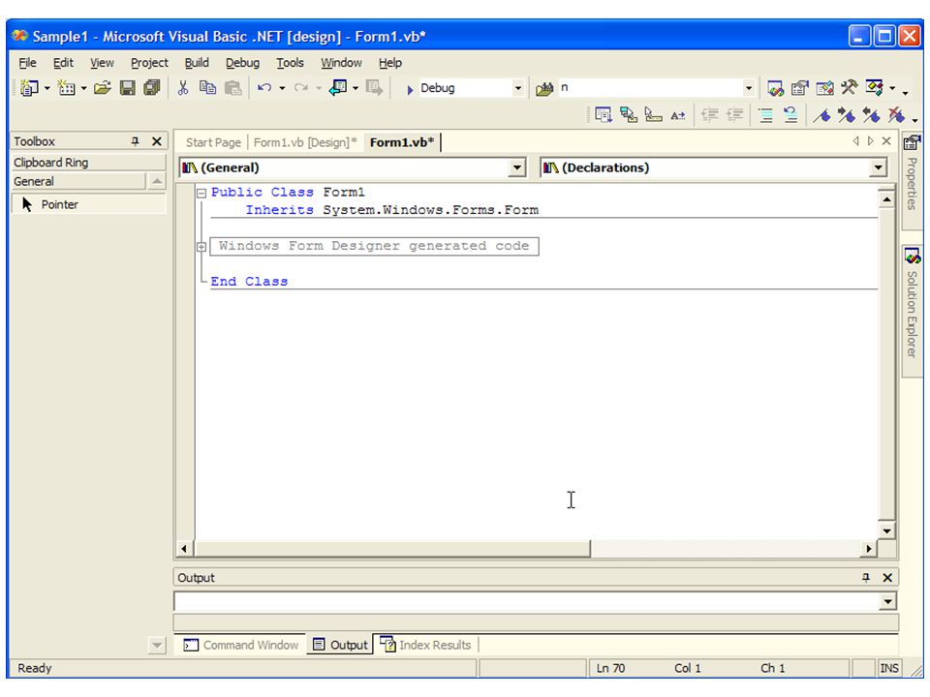Click the Navigate Backward icon
This screenshot has height=697, width=930.
click(x=338, y=88)
